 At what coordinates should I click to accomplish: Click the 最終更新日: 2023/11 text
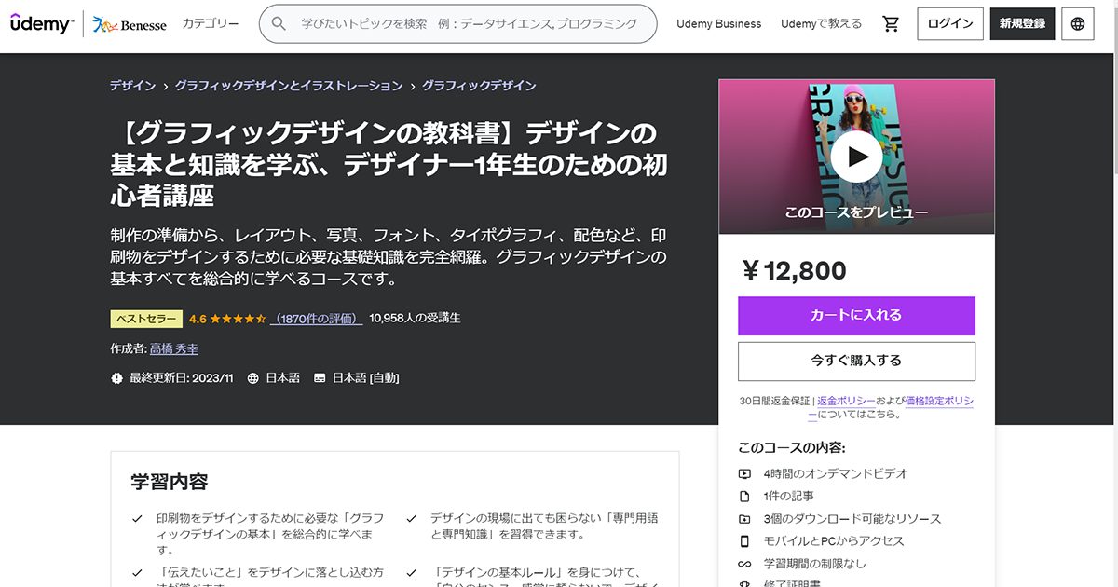(181, 378)
